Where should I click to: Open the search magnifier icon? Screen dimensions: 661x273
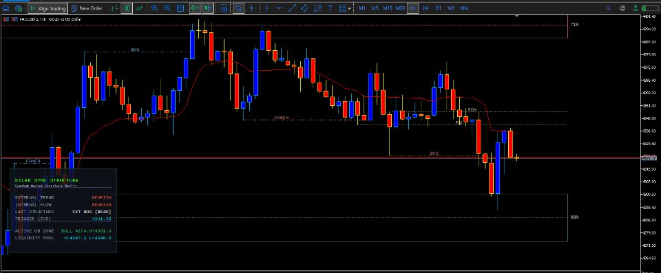[x=609, y=8]
